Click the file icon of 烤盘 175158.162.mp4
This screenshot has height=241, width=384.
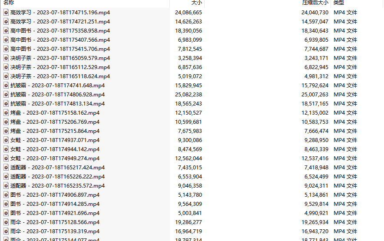point(6,113)
